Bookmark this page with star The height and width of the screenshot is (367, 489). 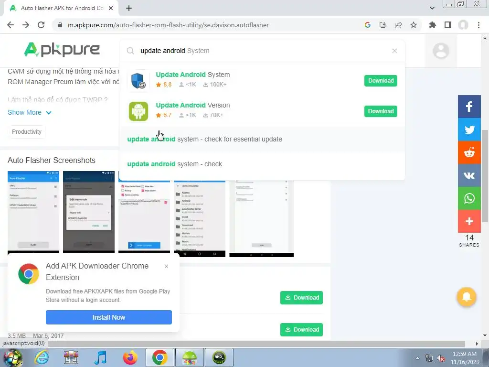[414, 25]
